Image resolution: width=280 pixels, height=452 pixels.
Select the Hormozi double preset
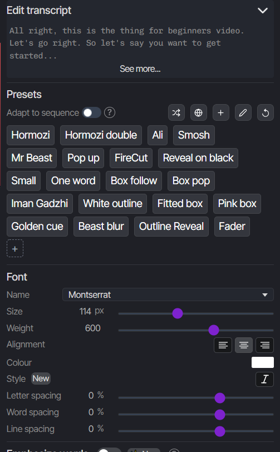pos(101,135)
